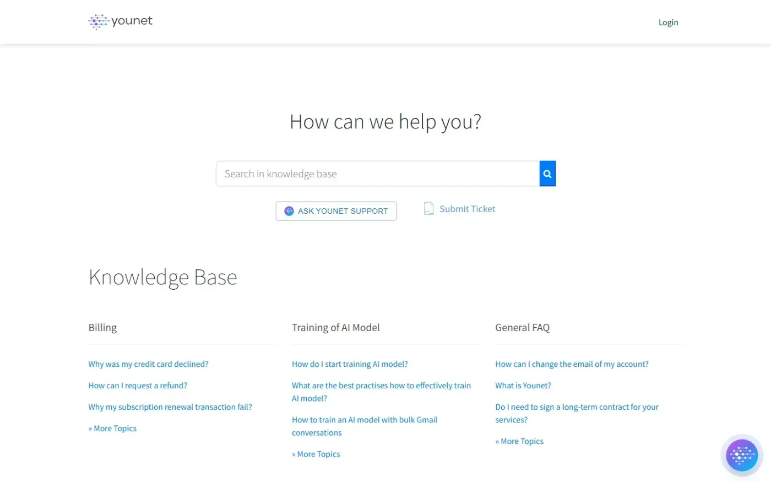Open the General FAQ category heading
The height and width of the screenshot is (482, 771).
522,327
